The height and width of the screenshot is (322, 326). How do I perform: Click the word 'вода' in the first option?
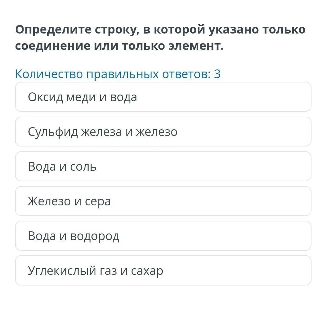(123, 97)
